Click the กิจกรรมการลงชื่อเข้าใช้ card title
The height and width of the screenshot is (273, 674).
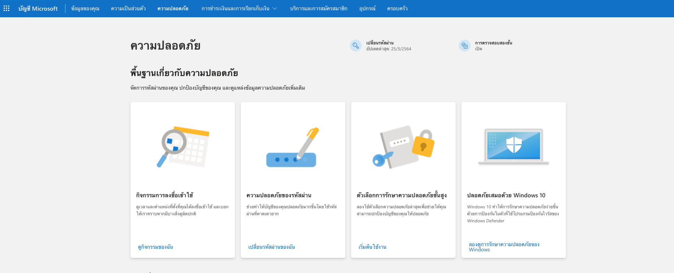click(x=165, y=195)
